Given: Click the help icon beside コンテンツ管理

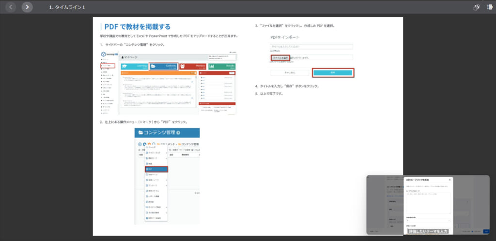Looking at the screenshot, I should click(x=178, y=133).
